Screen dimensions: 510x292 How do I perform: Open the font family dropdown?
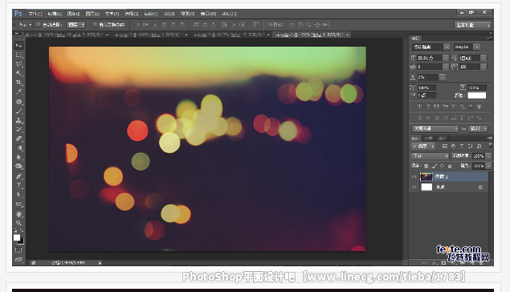coord(430,47)
